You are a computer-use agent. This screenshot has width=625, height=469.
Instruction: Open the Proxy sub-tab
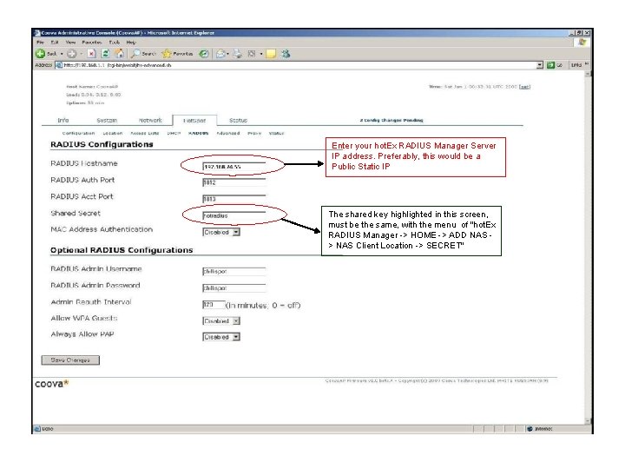tap(254, 133)
